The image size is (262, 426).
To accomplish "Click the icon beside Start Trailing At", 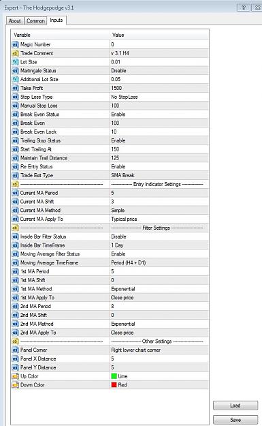I will pyautogui.click(x=15, y=149).
